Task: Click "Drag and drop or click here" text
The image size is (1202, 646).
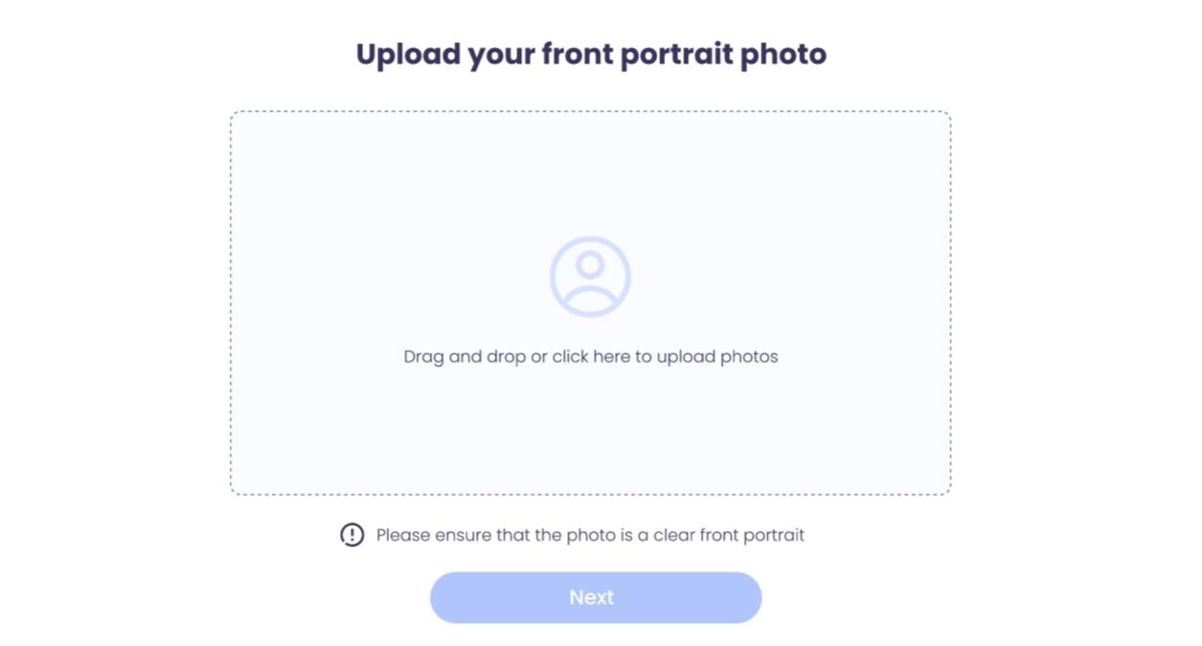Action: click(x=516, y=357)
